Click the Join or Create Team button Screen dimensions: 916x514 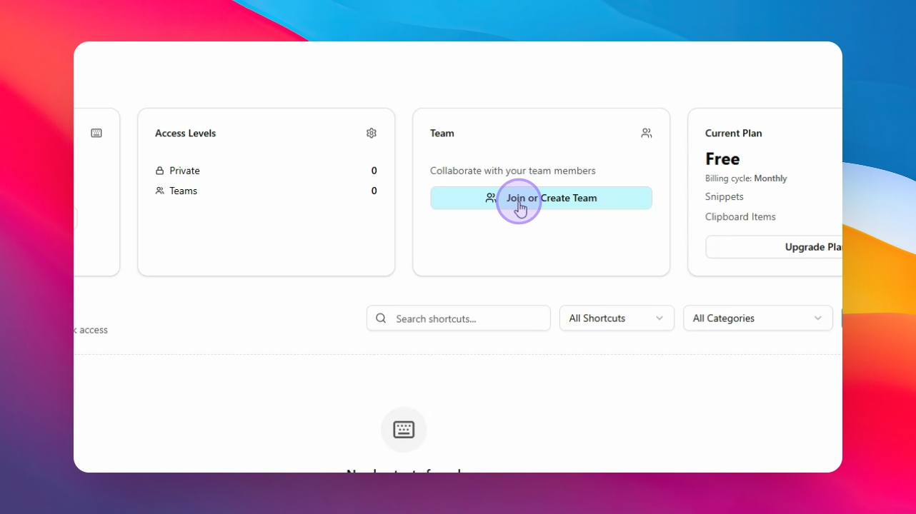[541, 198]
